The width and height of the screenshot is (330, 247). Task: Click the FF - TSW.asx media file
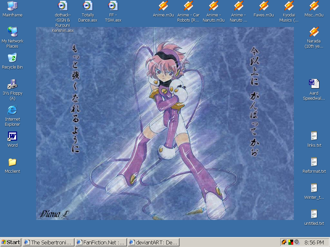(x=113, y=6)
